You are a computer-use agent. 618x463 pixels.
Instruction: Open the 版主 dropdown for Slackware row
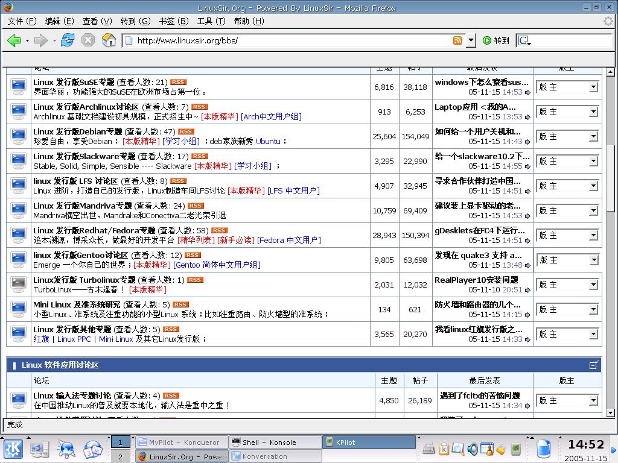[x=567, y=162]
